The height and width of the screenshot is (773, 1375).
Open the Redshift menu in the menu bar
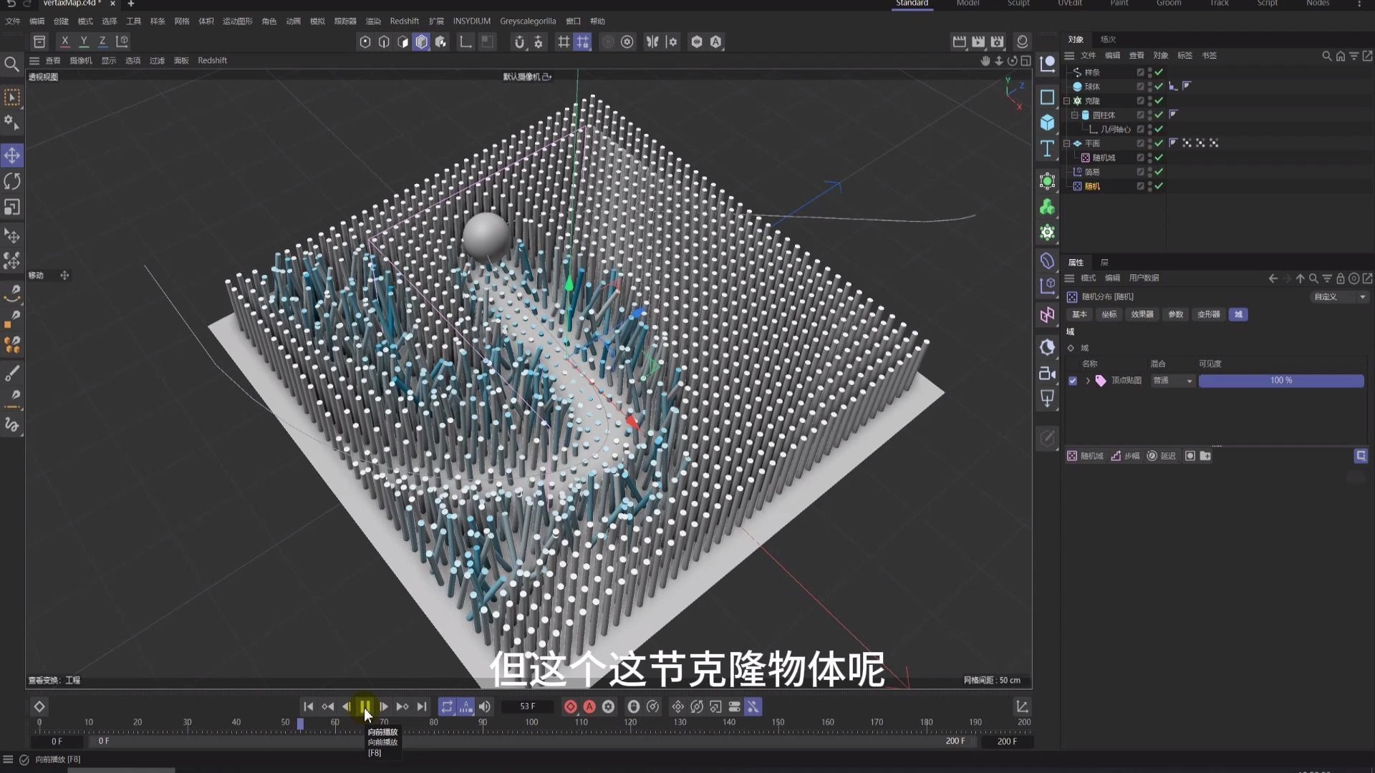(404, 21)
